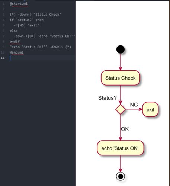The image size is (170, 186).
Task: Click the 'Status Check' activity box
Action: (121, 78)
